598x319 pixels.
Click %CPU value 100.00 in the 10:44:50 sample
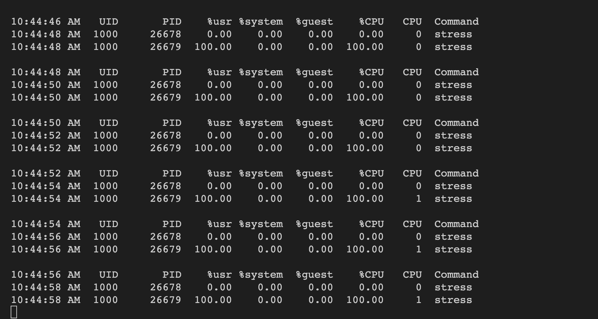point(365,98)
